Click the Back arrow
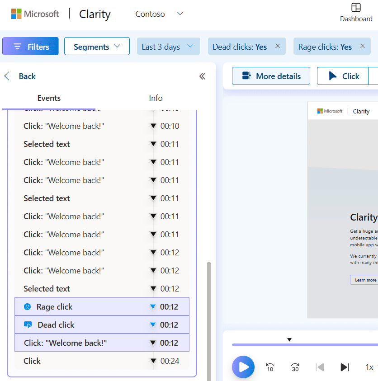This screenshot has width=378, height=381. 7,76
